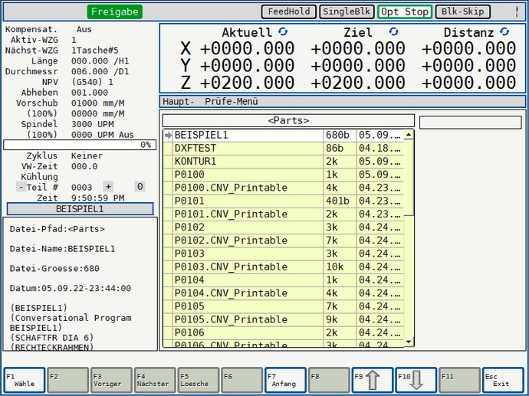
Task: Click the F5 Loesche softkey
Action: click(x=199, y=380)
